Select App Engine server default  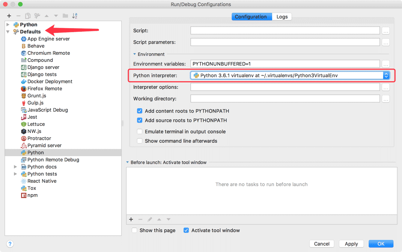point(48,39)
